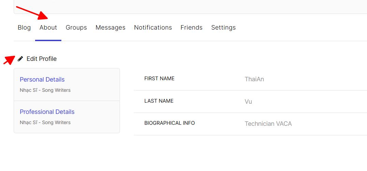Click the pencil icon beside Edit Profile

coord(20,58)
